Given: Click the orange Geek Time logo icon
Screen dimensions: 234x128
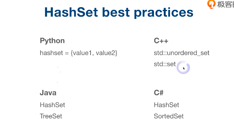Looking at the screenshot, I should click(x=211, y=4).
